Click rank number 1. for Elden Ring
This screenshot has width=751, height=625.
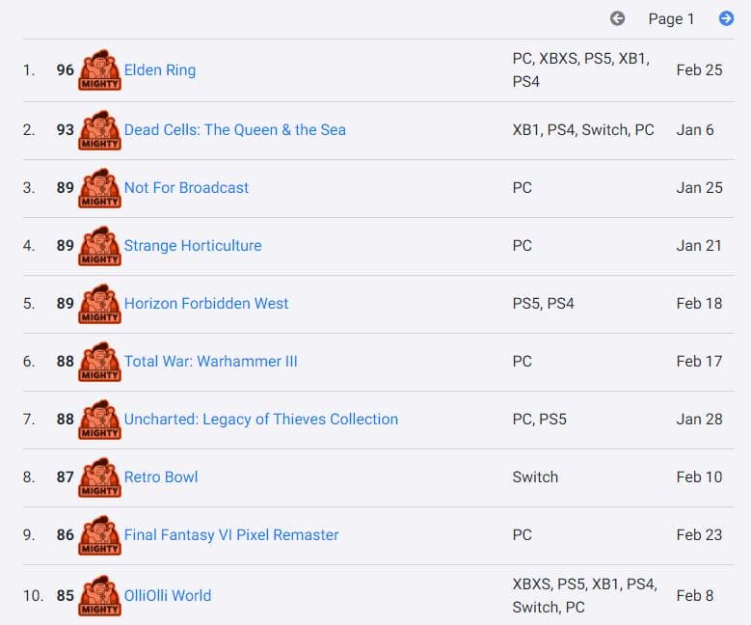(29, 70)
